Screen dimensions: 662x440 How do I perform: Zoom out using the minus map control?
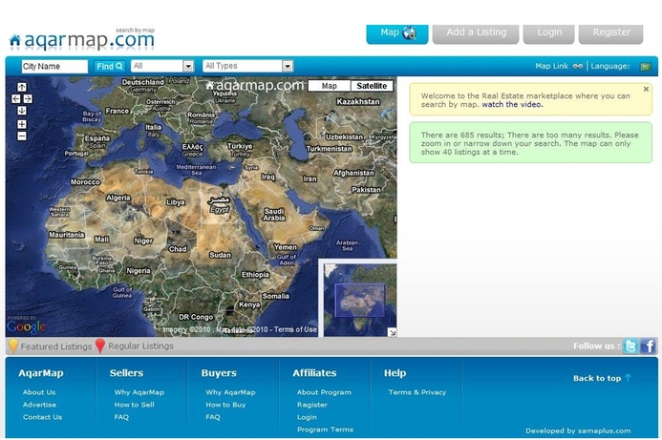click(22, 136)
